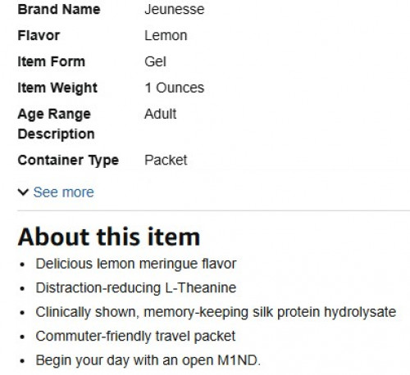Click the Lemon flavor value
The image size is (410, 375).
pyautogui.click(x=166, y=36)
